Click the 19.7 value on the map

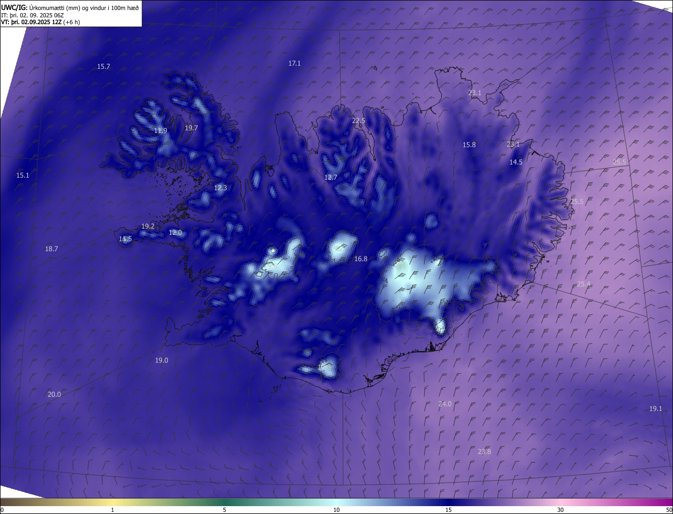(x=191, y=128)
